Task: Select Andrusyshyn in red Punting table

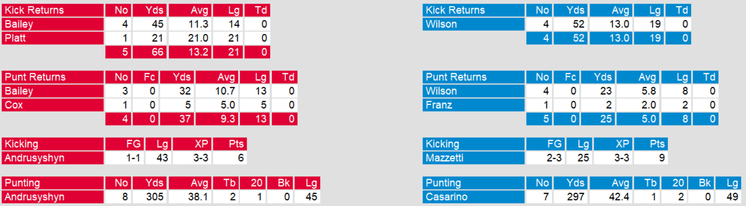Action: click(x=34, y=197)
